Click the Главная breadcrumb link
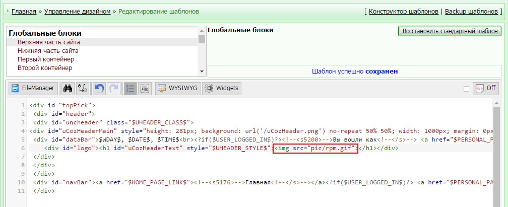 pyautogui.click(x=24, y=12)
